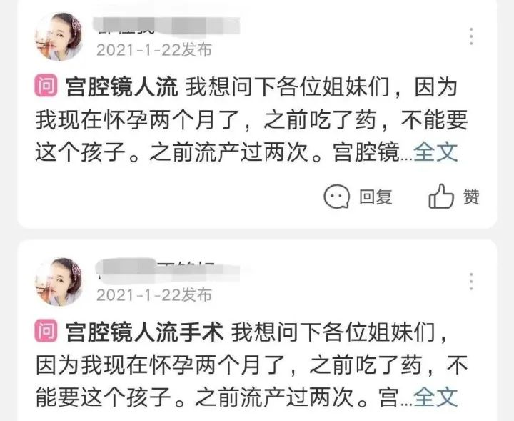
Task: Click the pink 问 badge in first post
Action: 46,86
